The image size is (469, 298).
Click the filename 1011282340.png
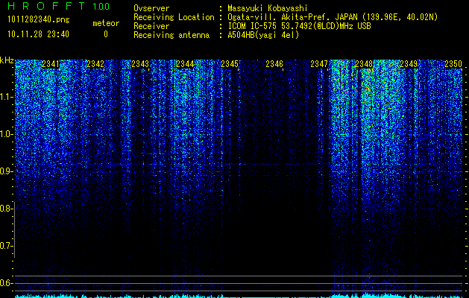click(39, 20)
